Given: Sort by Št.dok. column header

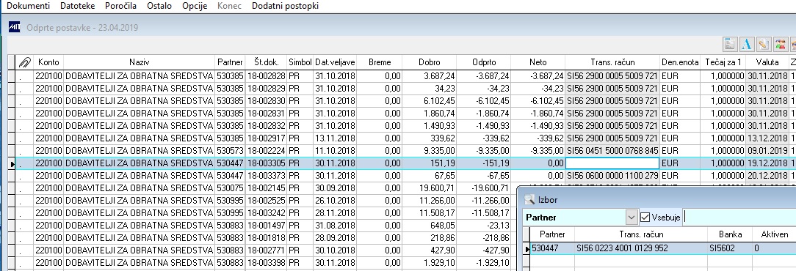Looking at the screenshot, I should coord(266,62).
